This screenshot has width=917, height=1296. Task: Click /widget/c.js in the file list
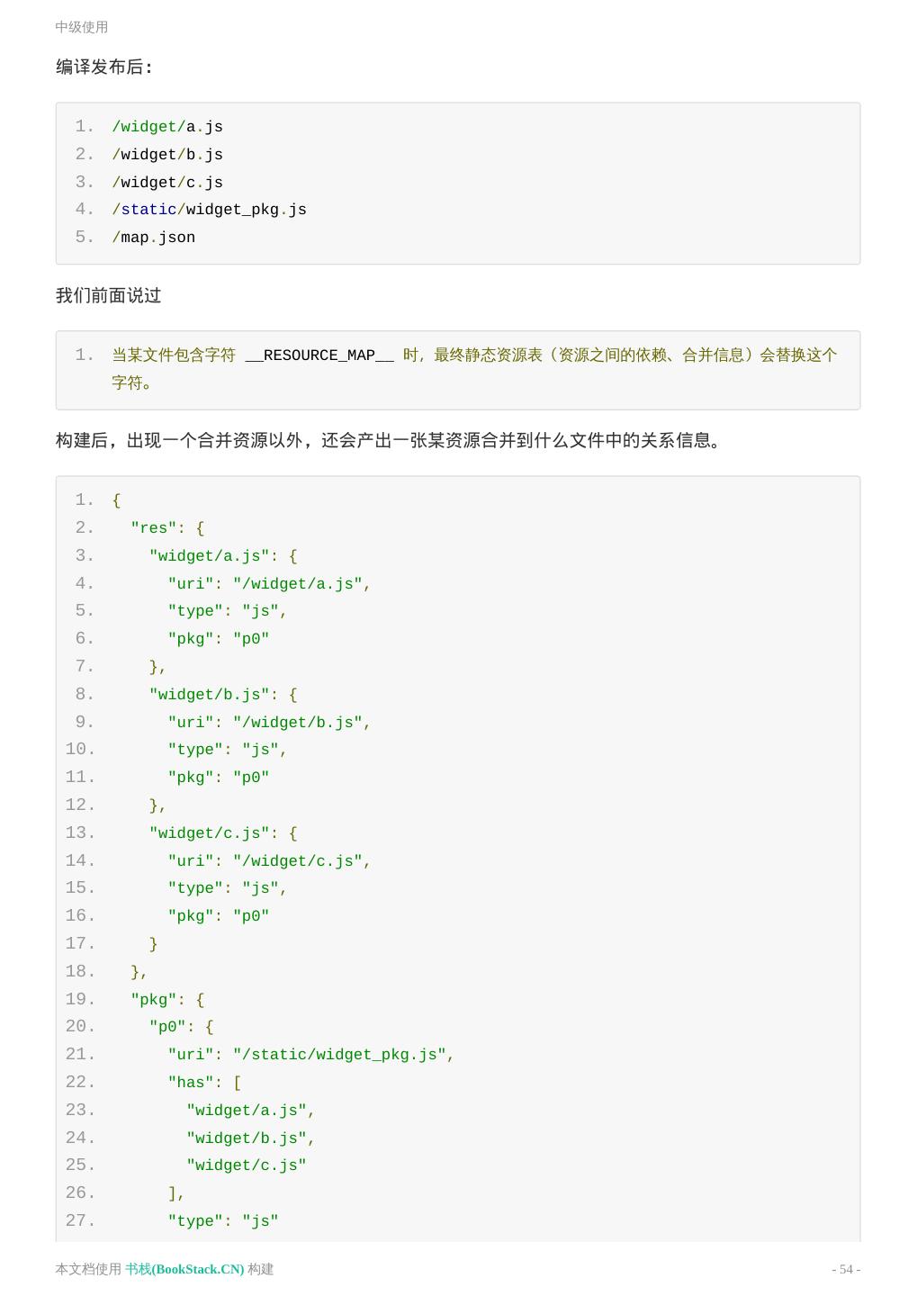tap(167, 183)
